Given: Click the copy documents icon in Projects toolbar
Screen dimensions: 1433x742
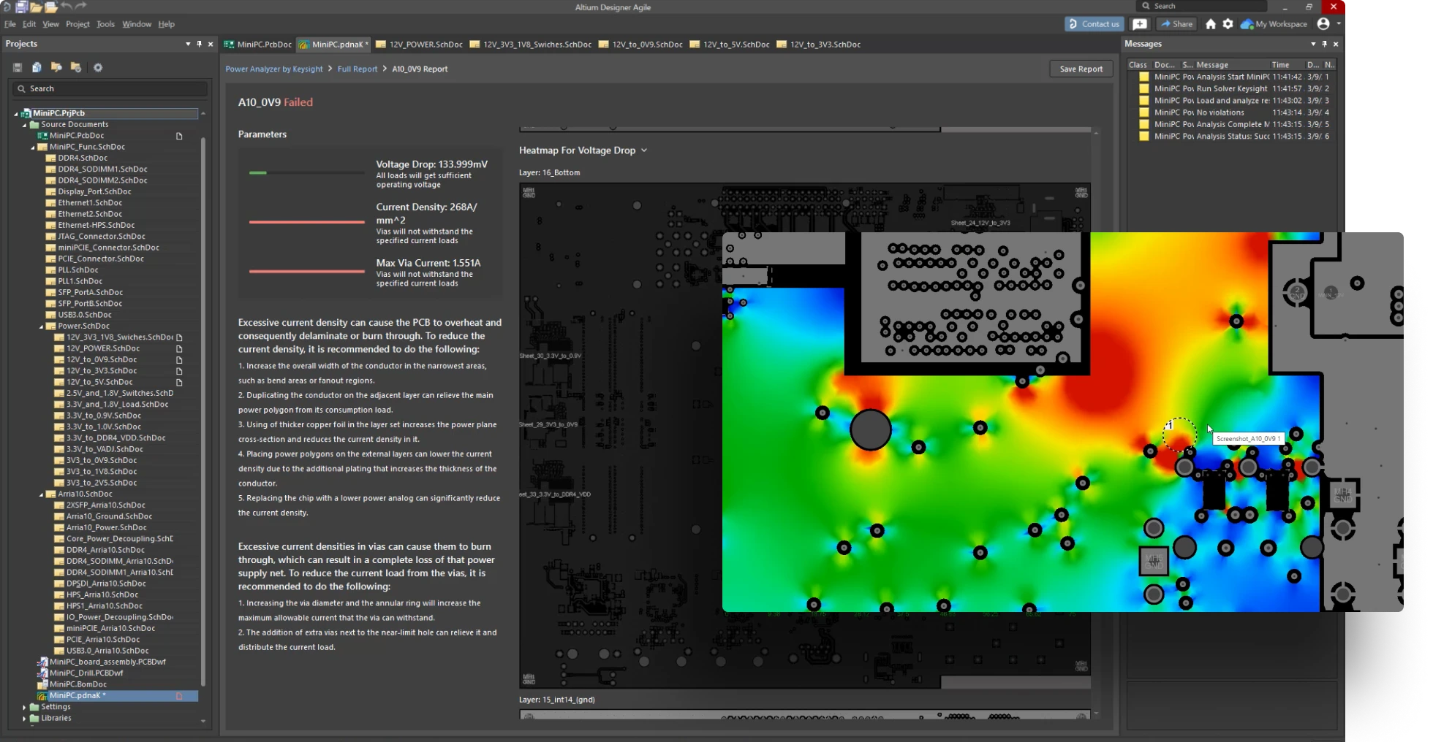Looking at the screenshot, I should 37,67.
